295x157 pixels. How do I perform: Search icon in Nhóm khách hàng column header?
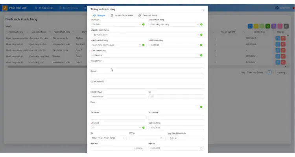(27, 32)
